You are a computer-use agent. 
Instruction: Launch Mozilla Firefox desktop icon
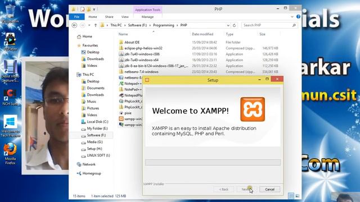[10, 153]
